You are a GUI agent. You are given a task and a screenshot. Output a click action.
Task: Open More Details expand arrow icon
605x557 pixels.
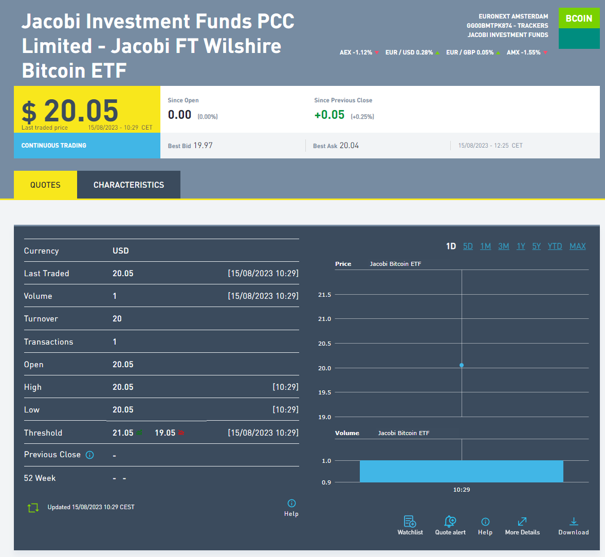click(x=522, y=522)
